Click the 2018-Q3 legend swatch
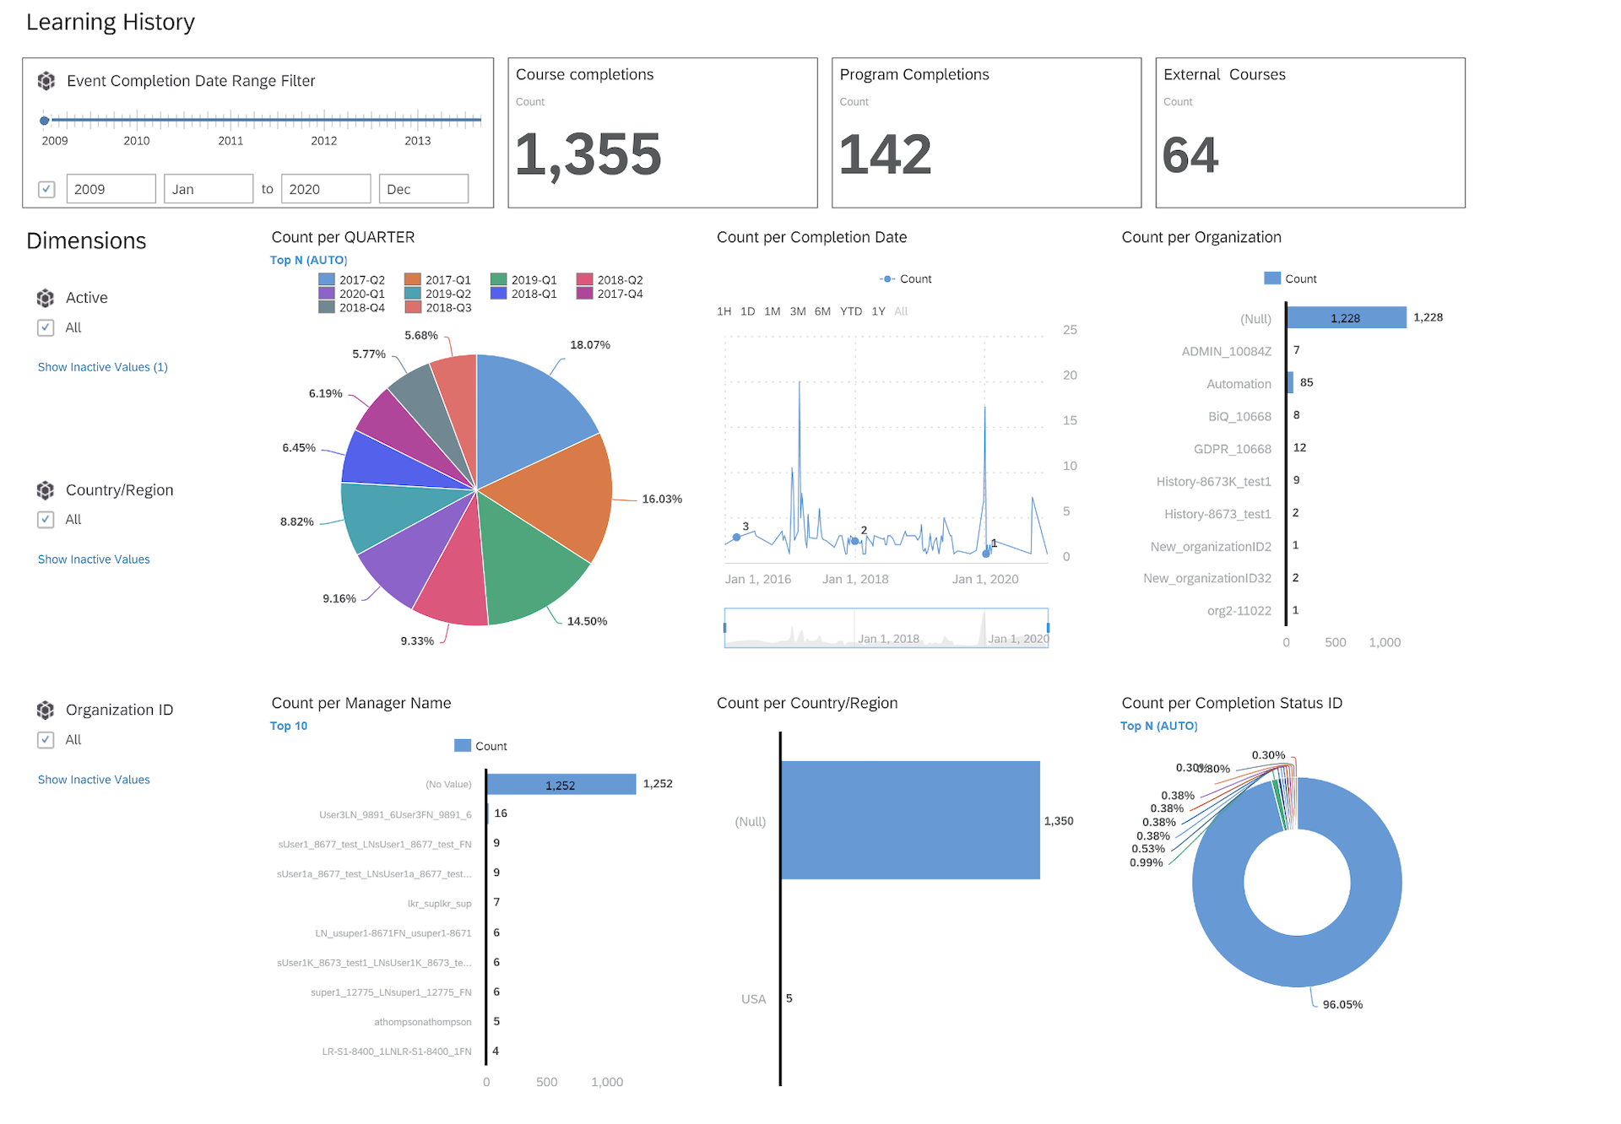The image size is (1621, 1124). tap(413, 307)
